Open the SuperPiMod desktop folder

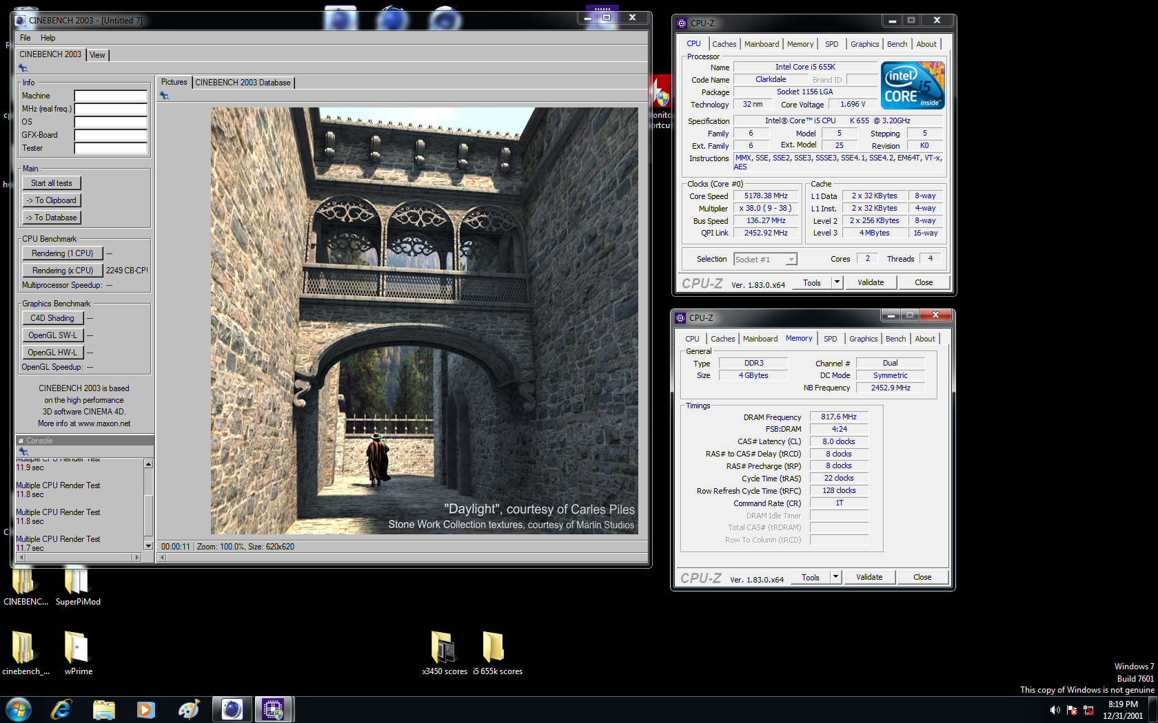[77, 585]
